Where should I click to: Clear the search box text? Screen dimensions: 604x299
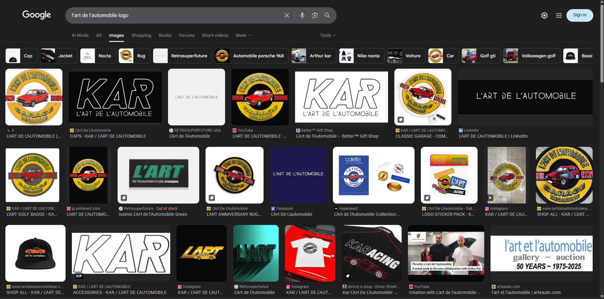tap(287, 15)
